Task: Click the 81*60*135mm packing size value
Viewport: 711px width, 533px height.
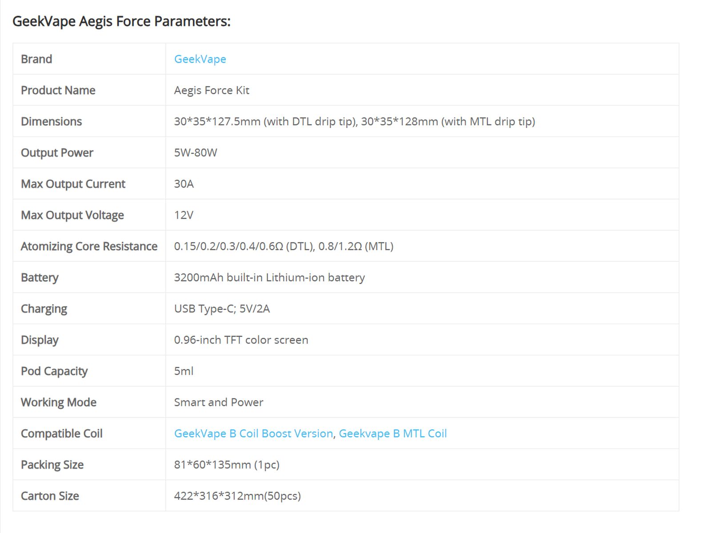Action: click(x=227, y=465)
